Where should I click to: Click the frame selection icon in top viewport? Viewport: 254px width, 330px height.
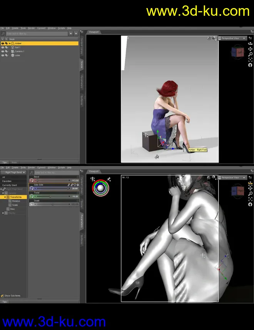(251, 60)
